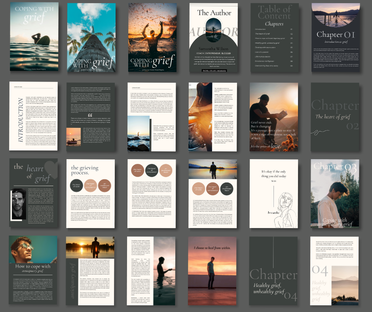Click the dark circle on 'the grieving process' page

point(76,185)
